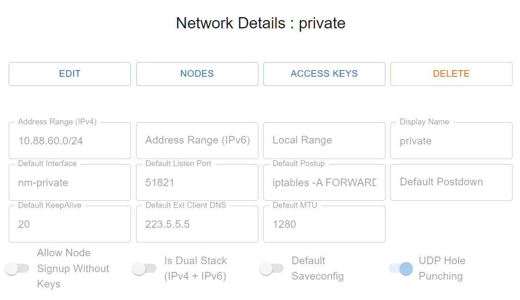Focus the empty Default Postdown field
The image size is (520, 300).
click(451, 182)
